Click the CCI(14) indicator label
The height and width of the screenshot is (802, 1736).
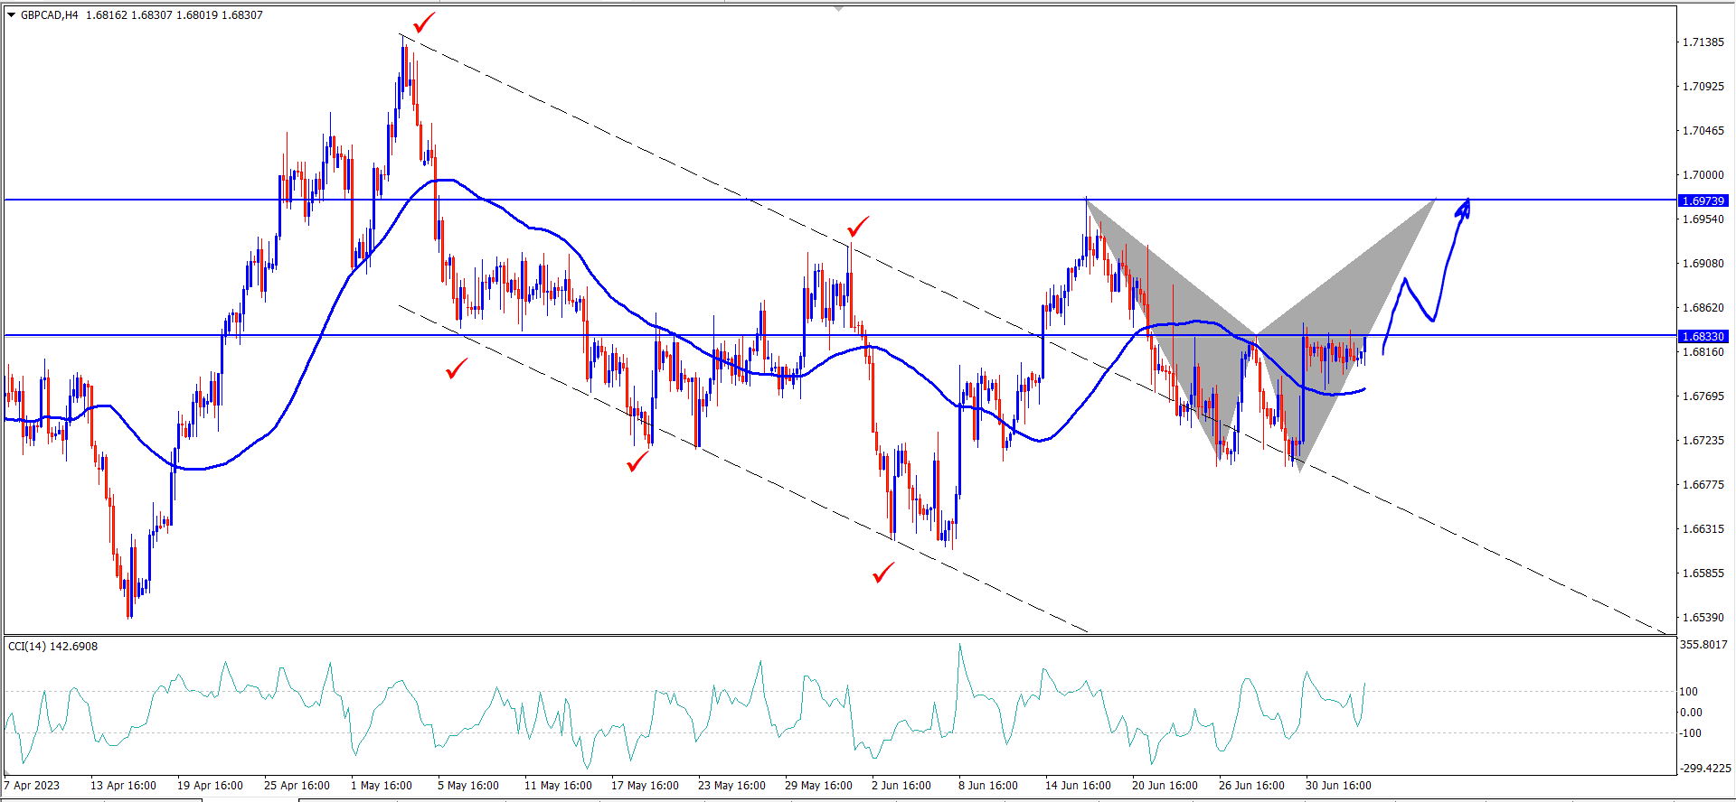(52, 647)
